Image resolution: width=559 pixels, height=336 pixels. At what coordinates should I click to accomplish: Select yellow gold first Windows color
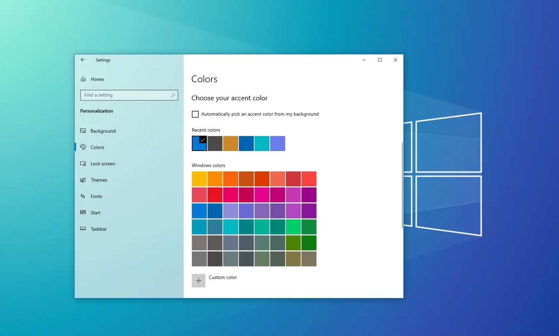[199, 179]
